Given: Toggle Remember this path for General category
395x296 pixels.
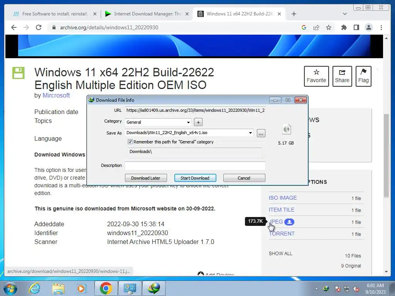Looking at the screenshot, I should (x=130, y=142).
